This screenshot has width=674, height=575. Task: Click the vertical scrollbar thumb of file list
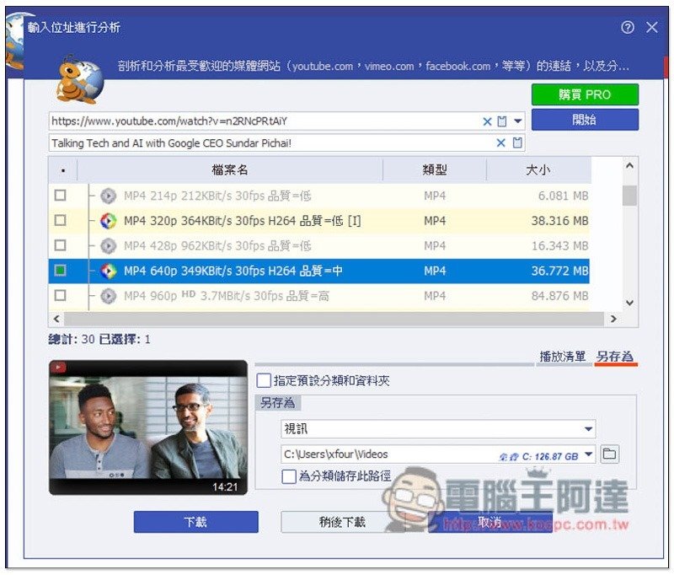point(629,196)
